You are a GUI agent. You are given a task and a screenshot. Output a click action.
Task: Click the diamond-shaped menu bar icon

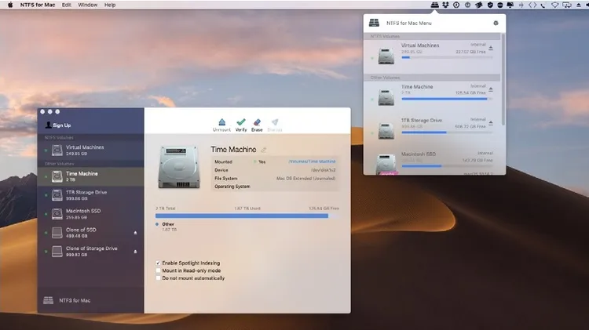[x=554, y=5]
